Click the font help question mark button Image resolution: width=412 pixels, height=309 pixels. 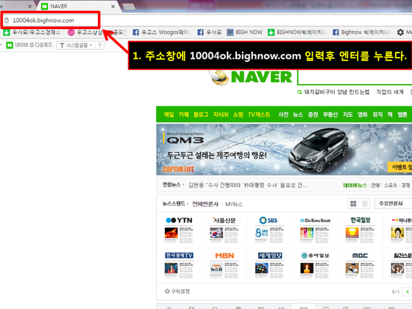pyautogui.click(x=100, y=45)
